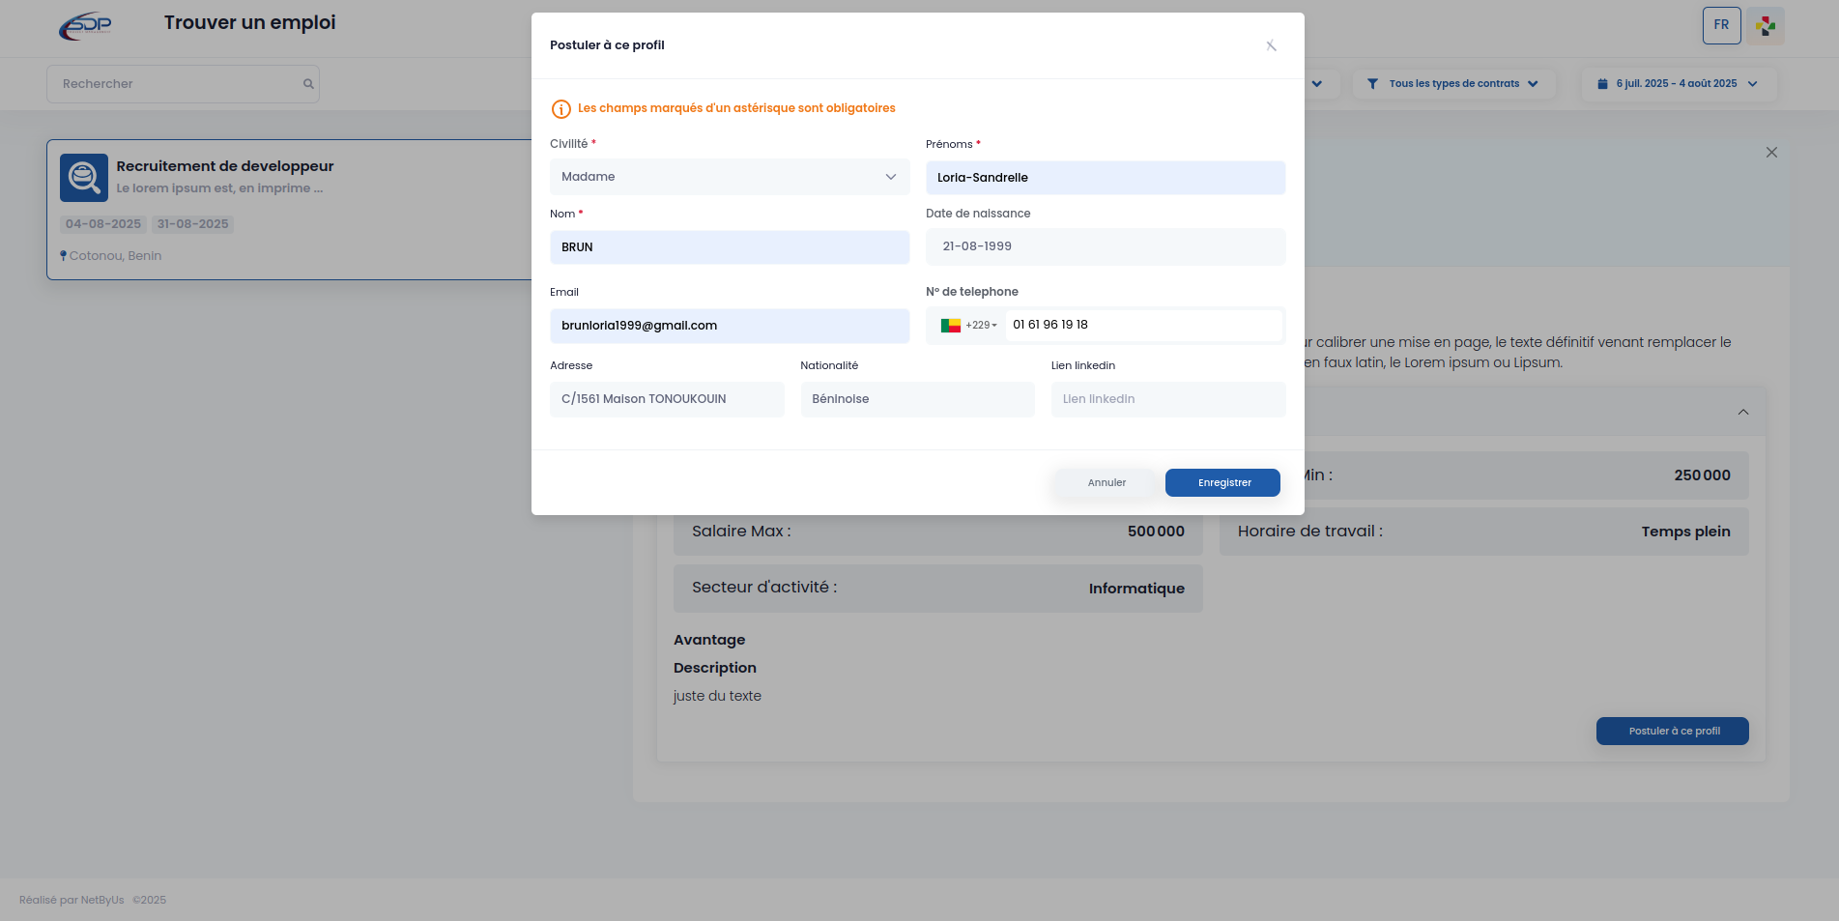The image size is (1839, 921).
Task: Click the calendar icon in date filter
Action: click(x=1602, y=84)
